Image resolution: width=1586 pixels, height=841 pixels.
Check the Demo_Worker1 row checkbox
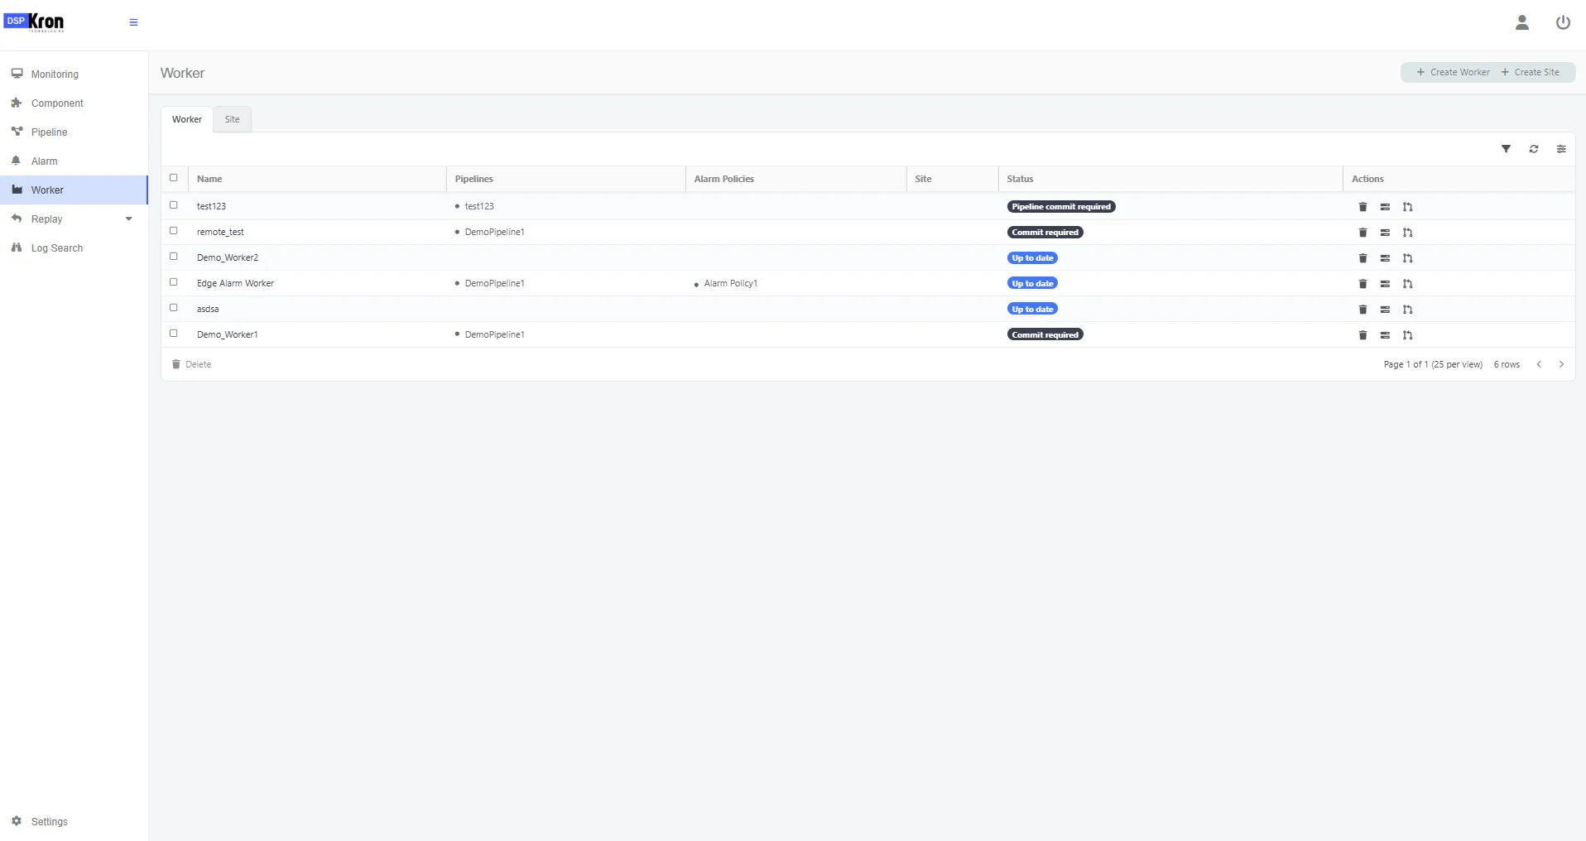(174, 334)
